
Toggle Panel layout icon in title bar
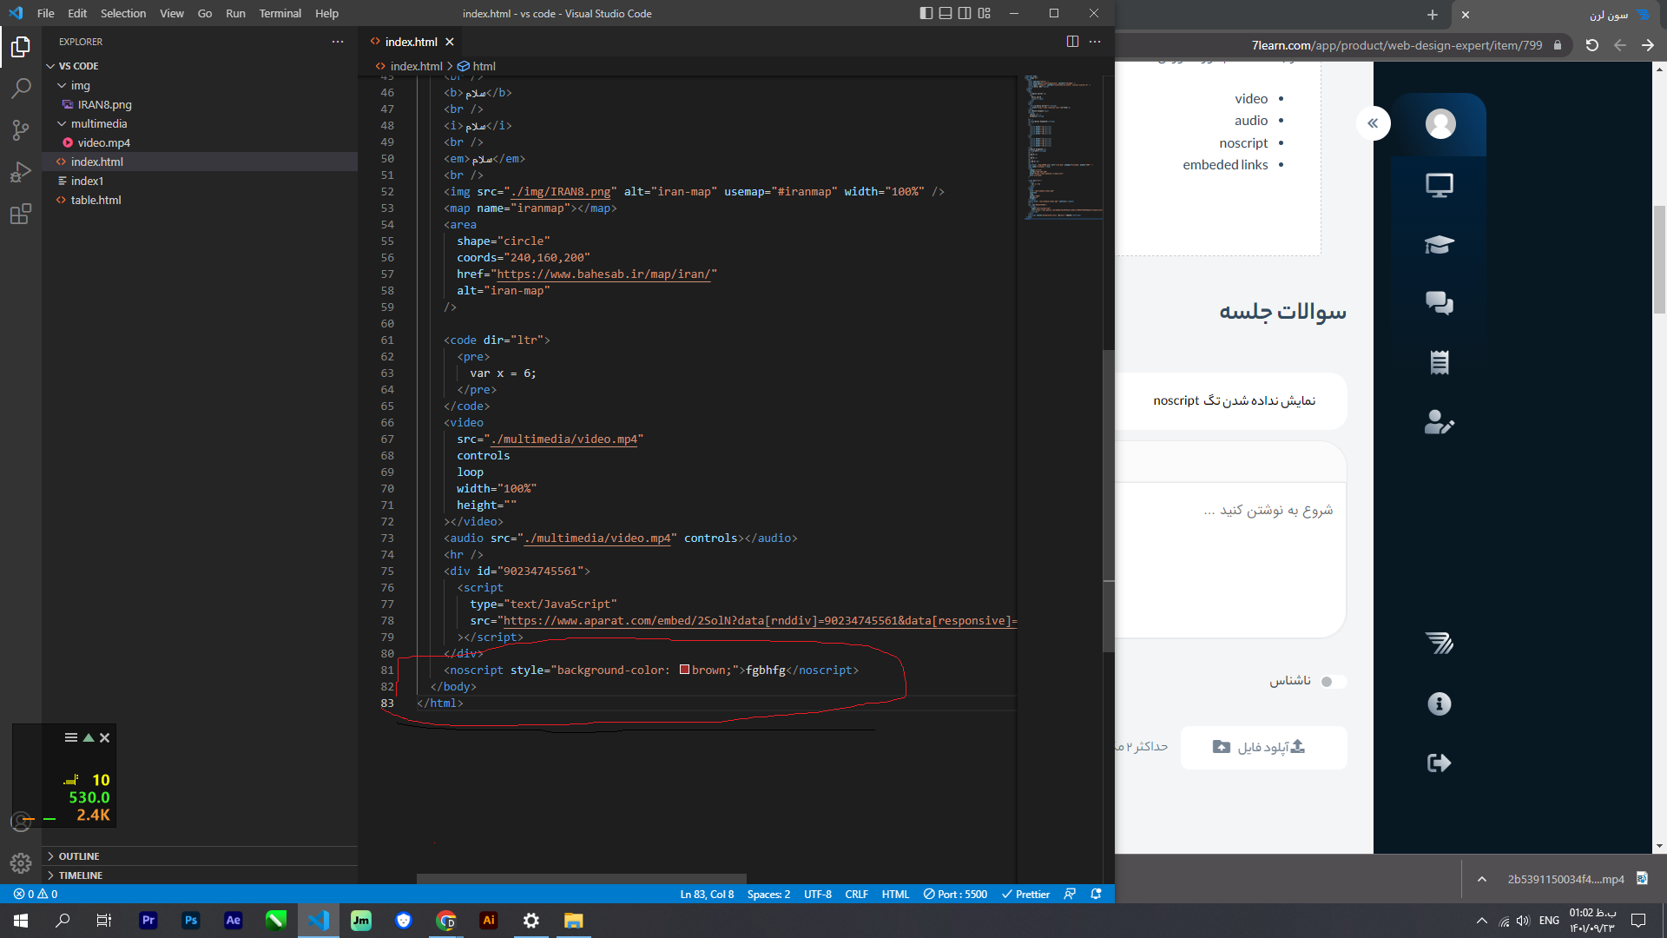click(x=946, y=13)
